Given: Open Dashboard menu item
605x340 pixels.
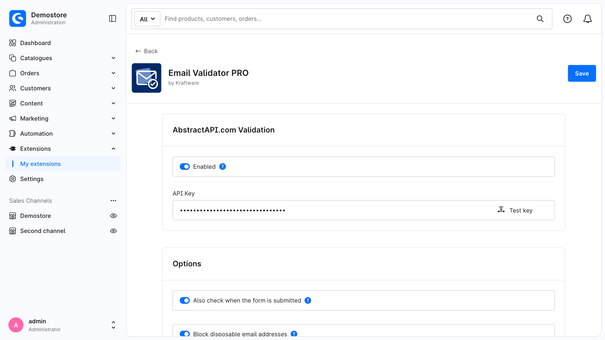Looking at the screenshot, I should pyautogui.click(x=63, y=43).
